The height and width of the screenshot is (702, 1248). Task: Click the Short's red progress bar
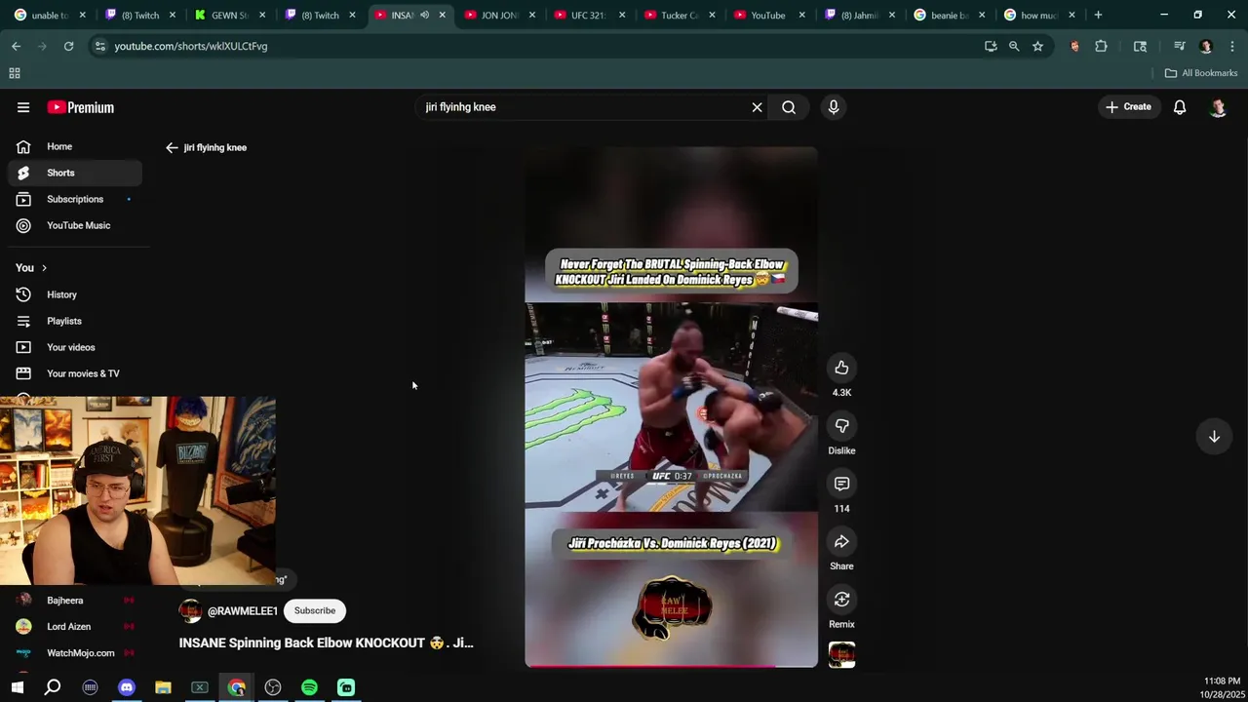[671, 666]
